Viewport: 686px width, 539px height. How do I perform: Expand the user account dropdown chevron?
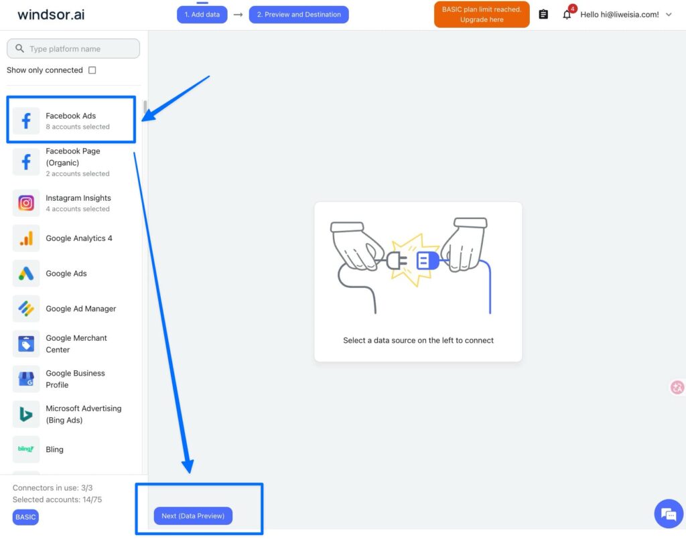[x=669, y=15]
